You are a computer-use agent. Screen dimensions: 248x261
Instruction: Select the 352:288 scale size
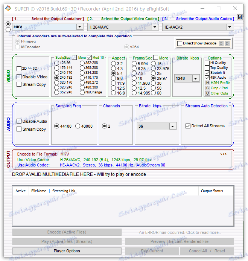82,63
